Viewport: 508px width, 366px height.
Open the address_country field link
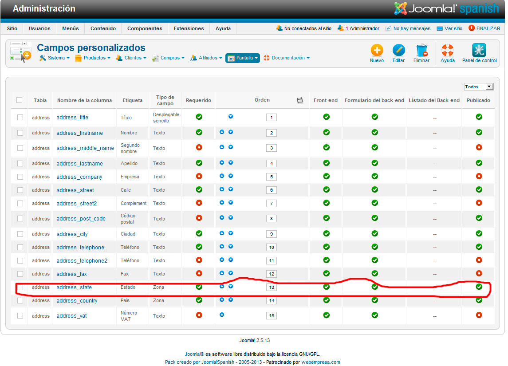[x=77, y=301]
